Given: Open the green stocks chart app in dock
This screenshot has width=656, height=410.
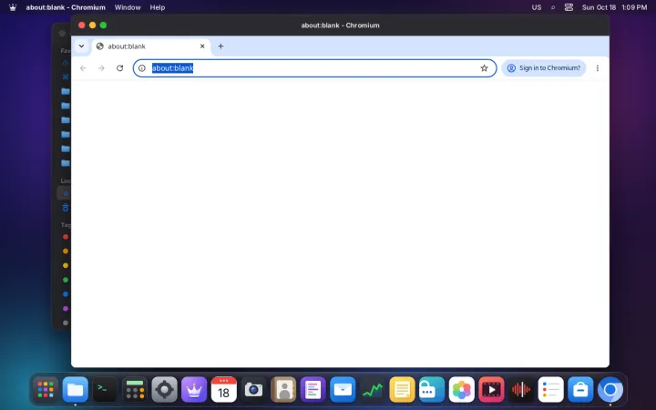Looking at the screenshot, I should (x=373, y=390).
